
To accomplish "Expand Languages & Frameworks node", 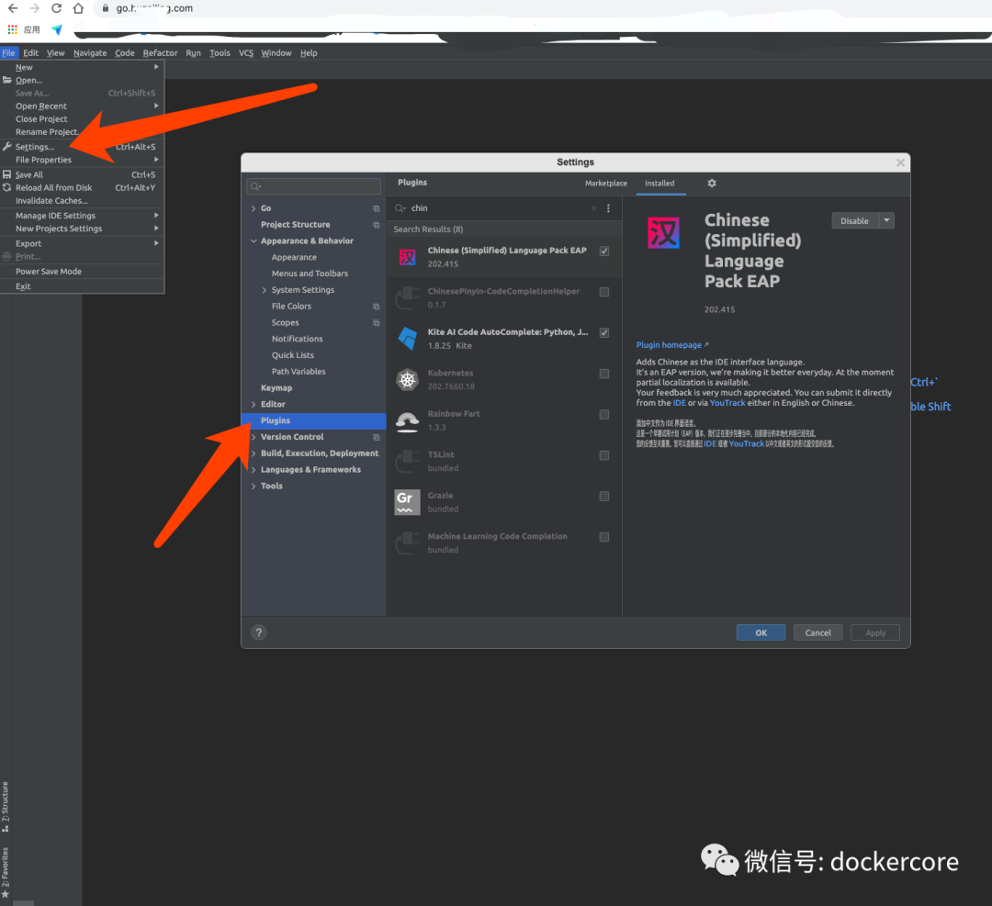I will click(254, 470).
